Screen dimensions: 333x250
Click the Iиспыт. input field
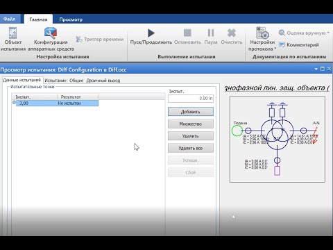(x=191, y=99)
